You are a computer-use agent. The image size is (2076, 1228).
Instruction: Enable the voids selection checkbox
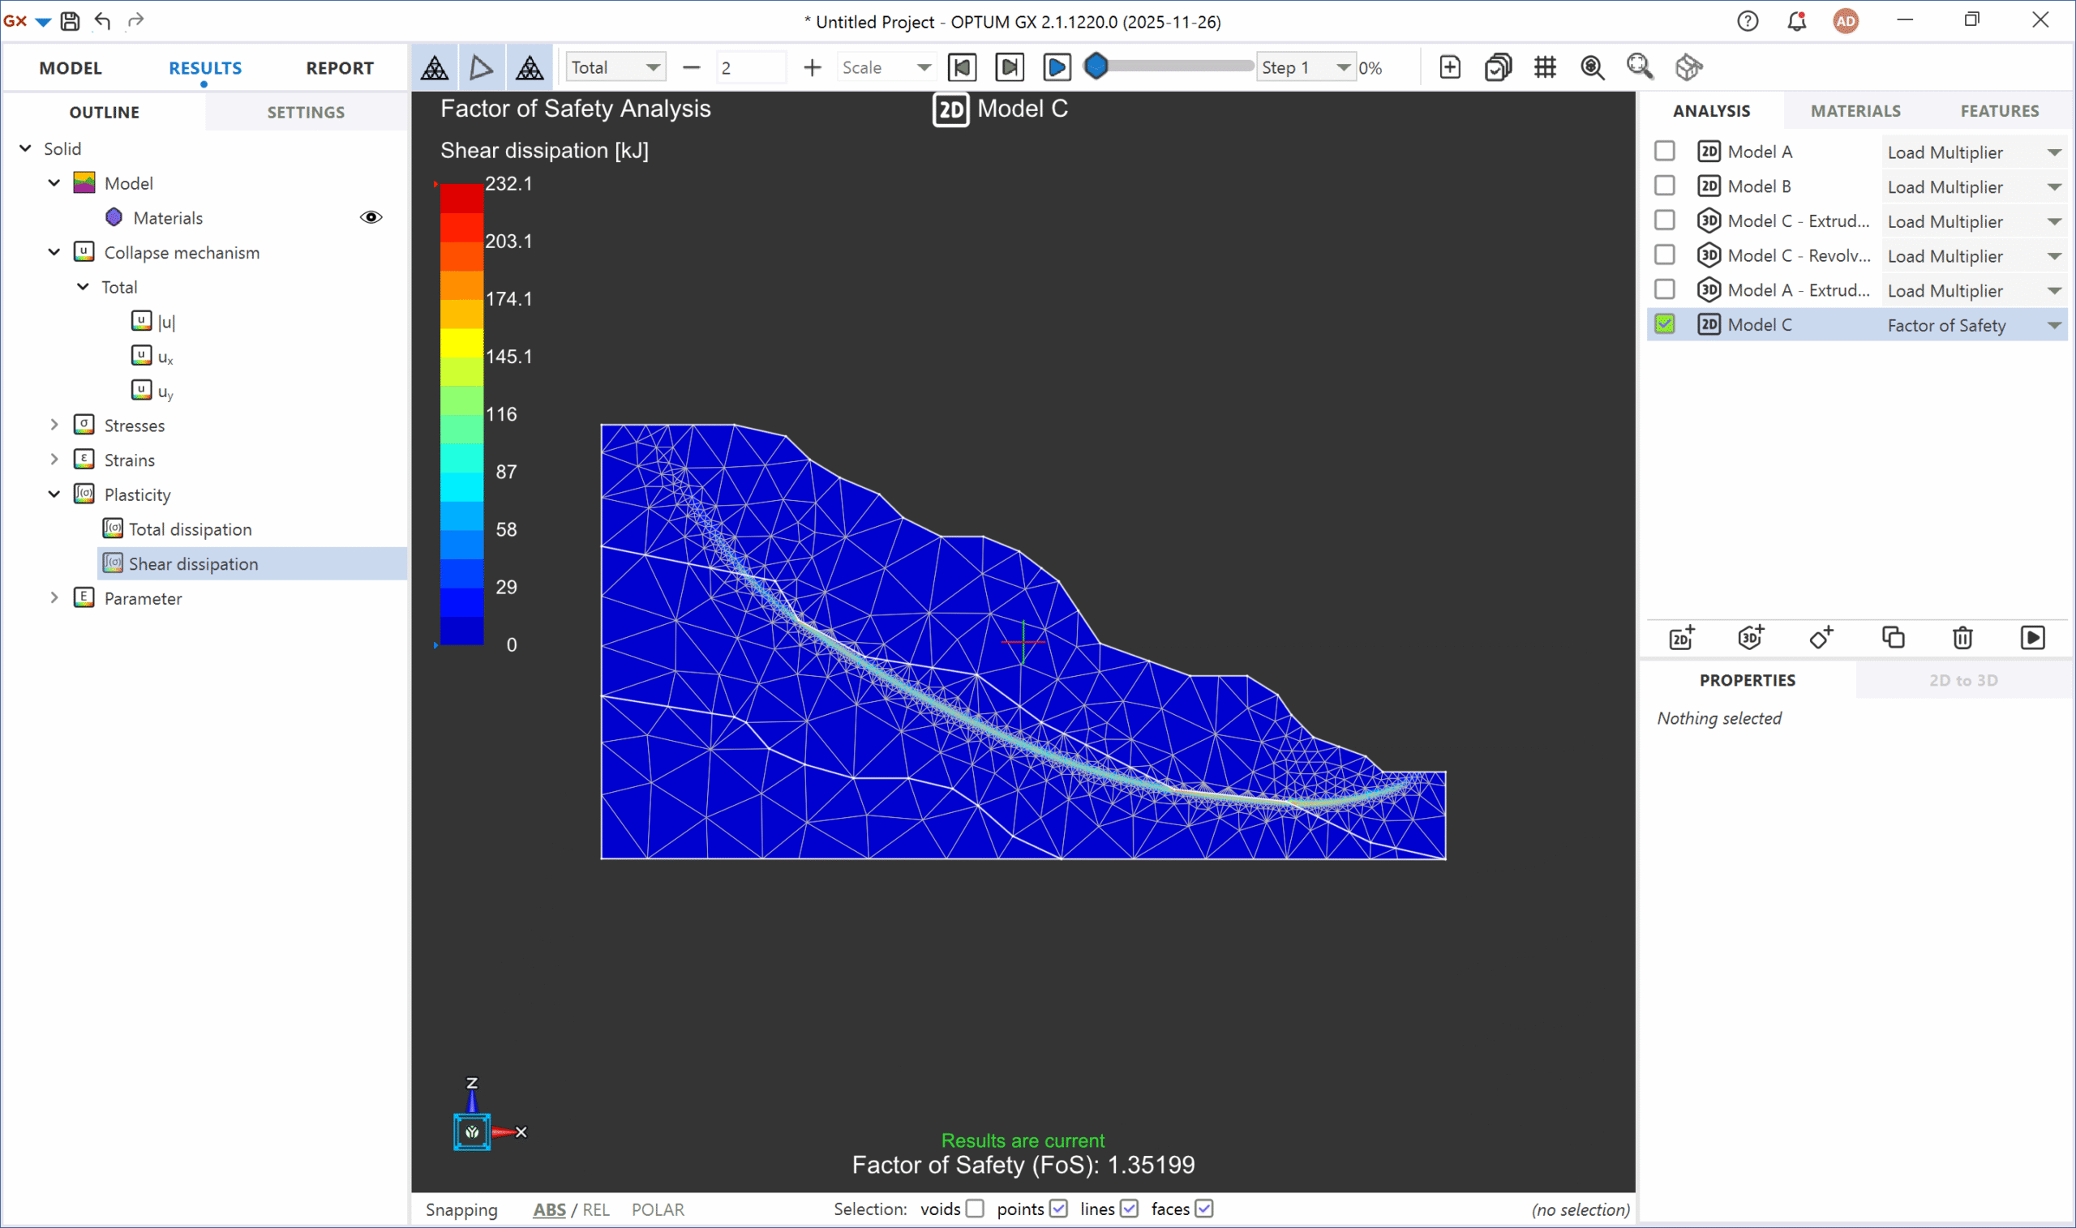[975, 1208]
